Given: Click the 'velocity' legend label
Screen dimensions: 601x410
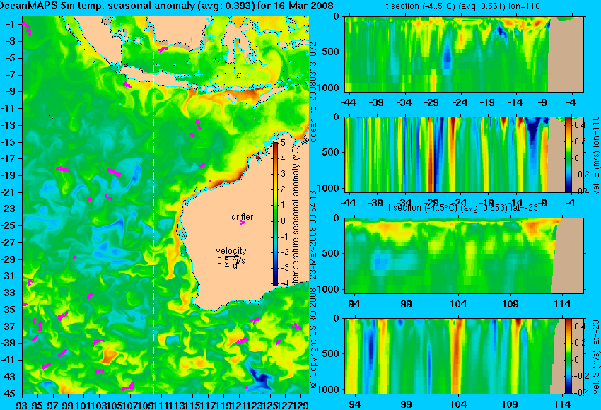Looking at the screenshot, I should click(x=231, y=251).
